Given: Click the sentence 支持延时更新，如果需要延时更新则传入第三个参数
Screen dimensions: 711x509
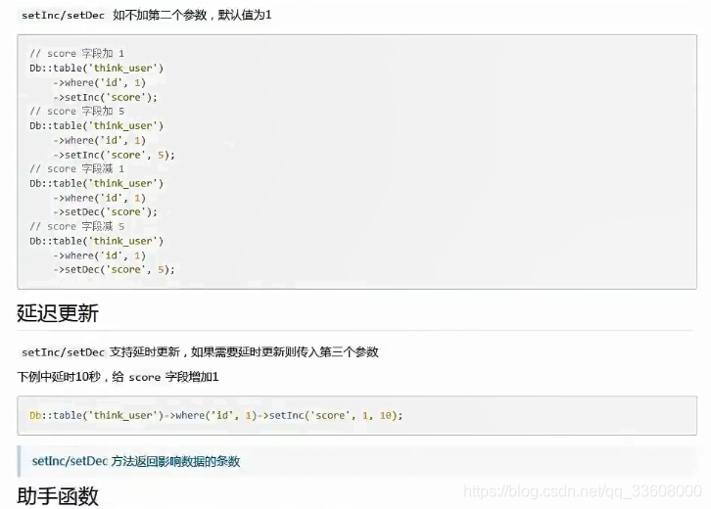Looking at the screenshot, I should tap(244, 352).
